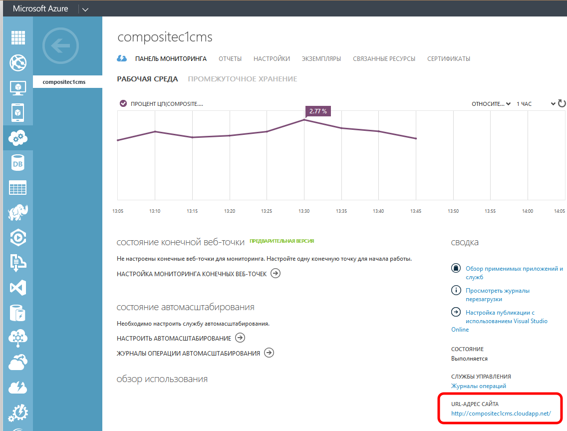Open CDN lightning cloud icon in sidebar
Viewport: 567px width, 431px height.
tap(18, 387)
